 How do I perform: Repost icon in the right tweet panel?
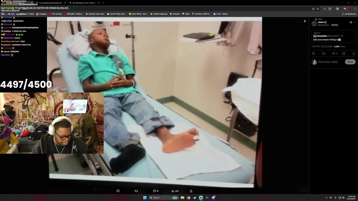pyautogui.click(x=324, y=54)
